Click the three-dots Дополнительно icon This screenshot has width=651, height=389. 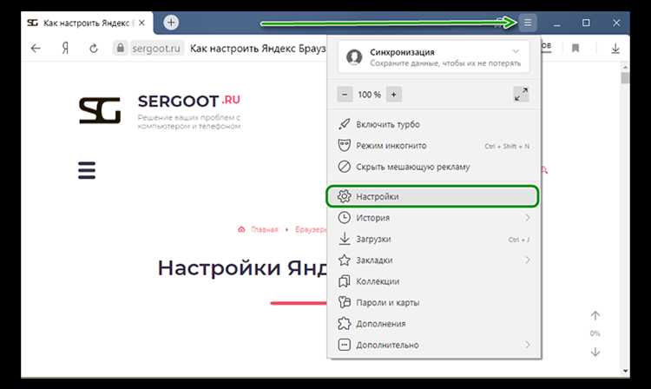point(345,345)
